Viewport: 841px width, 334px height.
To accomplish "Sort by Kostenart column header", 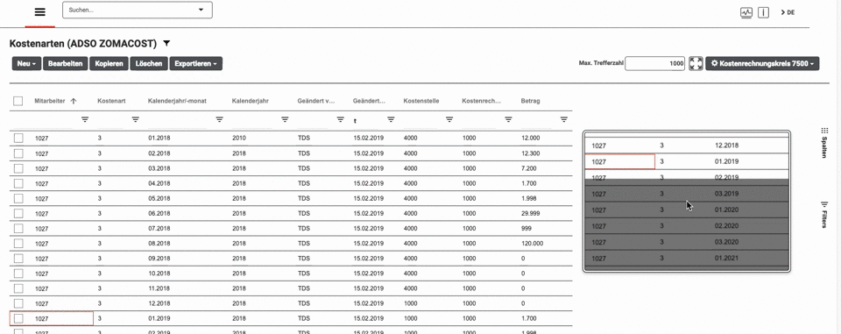I will [x=111, y=101].
